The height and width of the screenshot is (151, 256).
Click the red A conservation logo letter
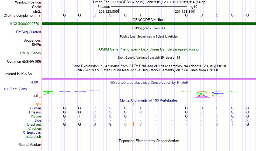click(x=202, y=96)
